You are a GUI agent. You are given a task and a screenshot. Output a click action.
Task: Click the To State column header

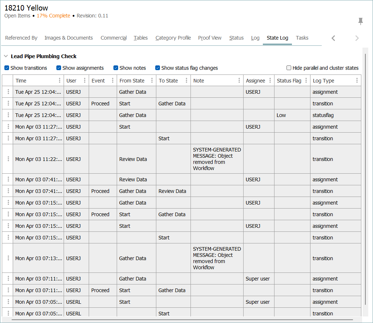click(168, 81)
